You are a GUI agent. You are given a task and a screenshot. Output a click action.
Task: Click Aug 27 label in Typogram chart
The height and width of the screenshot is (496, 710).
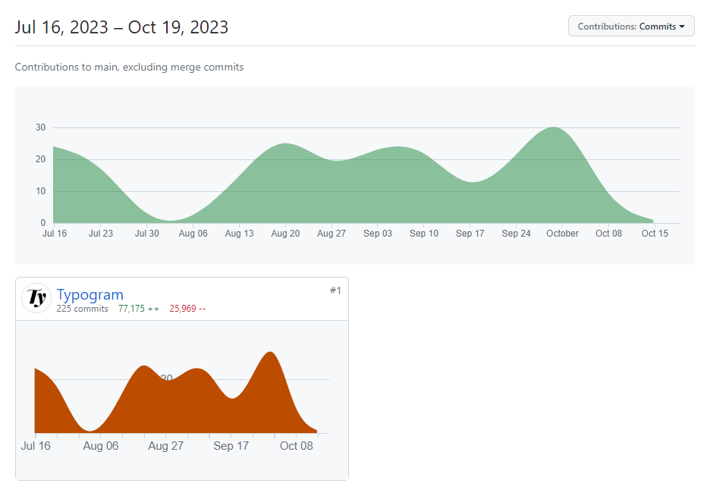tap(165, 446)
